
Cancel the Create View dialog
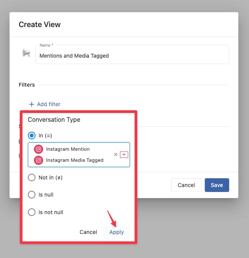[x=186, y=185]
